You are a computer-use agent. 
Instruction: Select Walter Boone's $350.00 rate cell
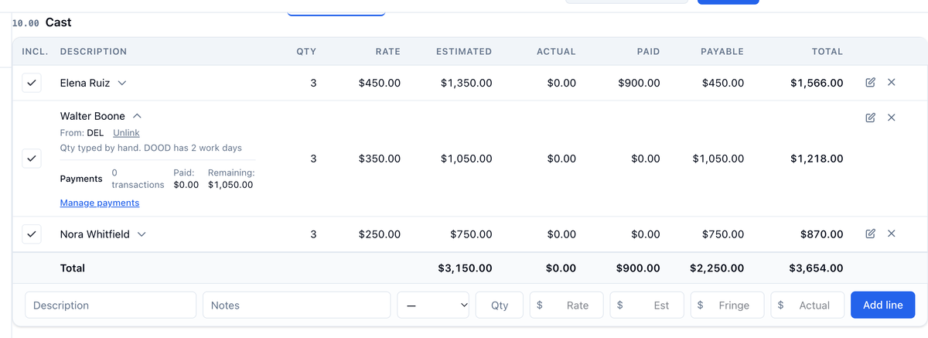click(x=380, y=159)
